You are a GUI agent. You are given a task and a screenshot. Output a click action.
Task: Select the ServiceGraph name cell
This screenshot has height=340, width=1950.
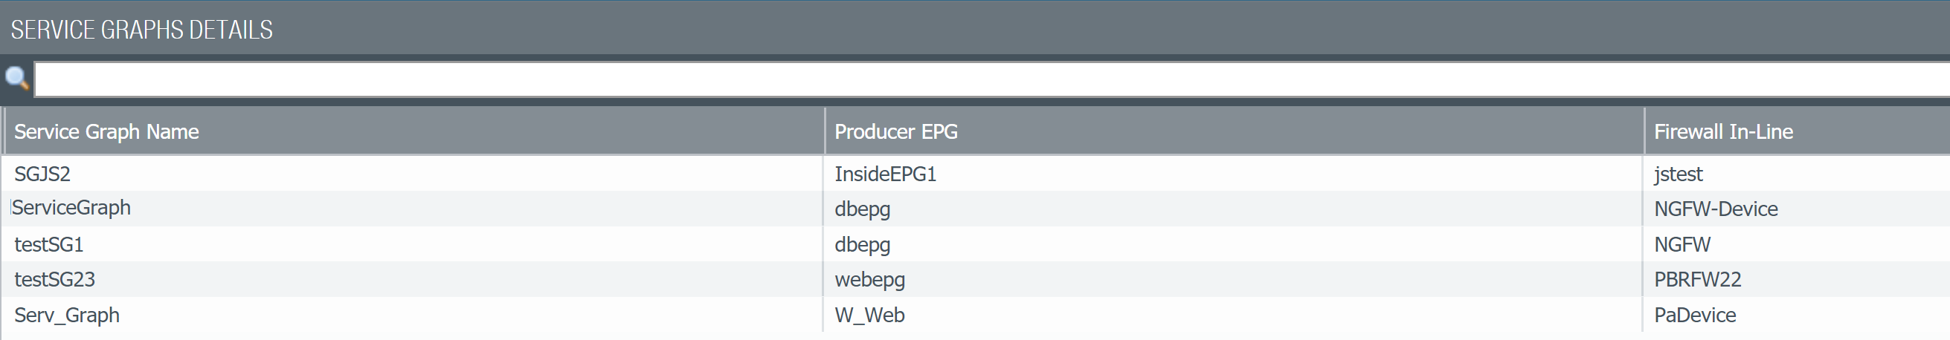(x=72, y=208)
